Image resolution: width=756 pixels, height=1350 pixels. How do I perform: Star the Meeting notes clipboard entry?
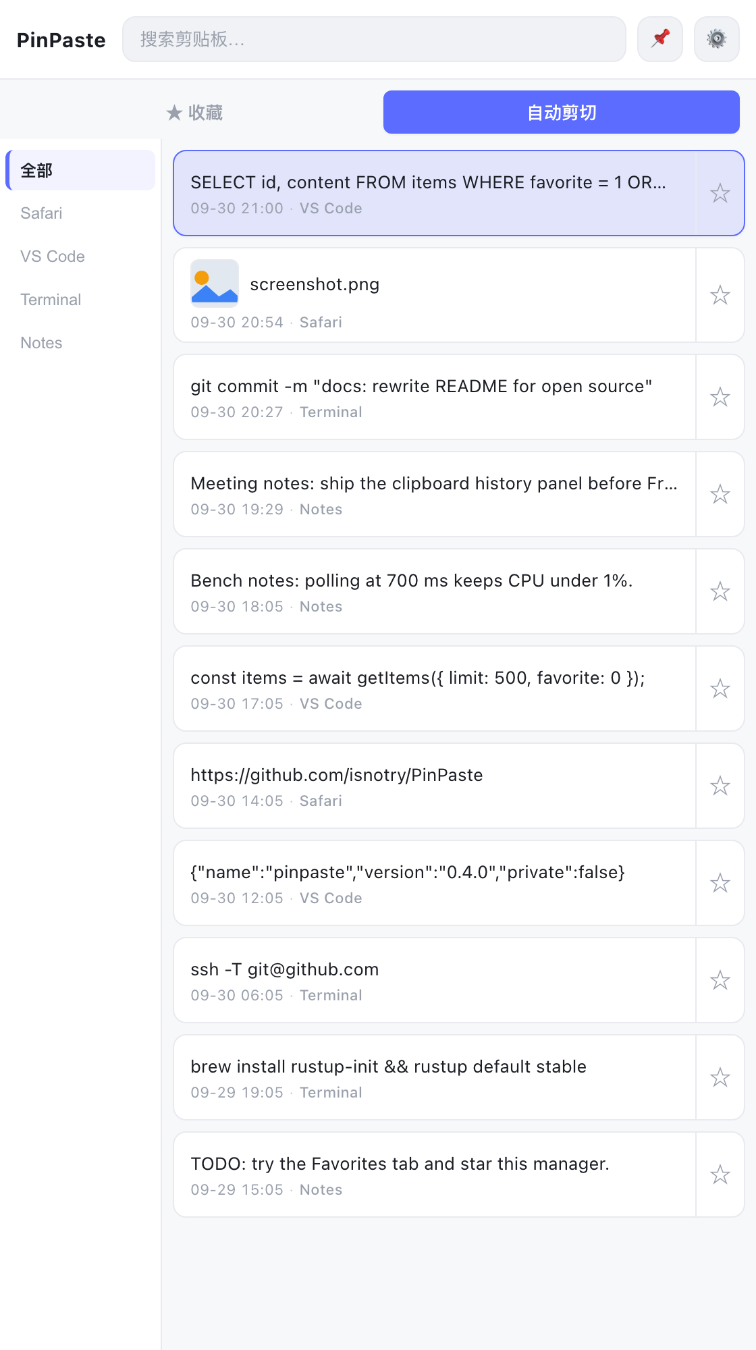pos(720,494)
